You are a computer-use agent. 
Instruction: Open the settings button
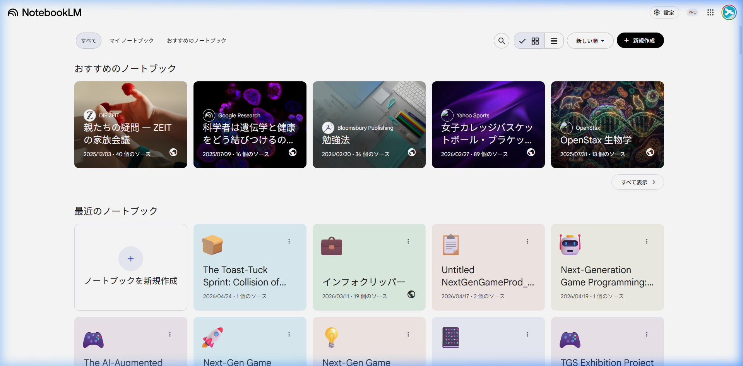(664, 12)
